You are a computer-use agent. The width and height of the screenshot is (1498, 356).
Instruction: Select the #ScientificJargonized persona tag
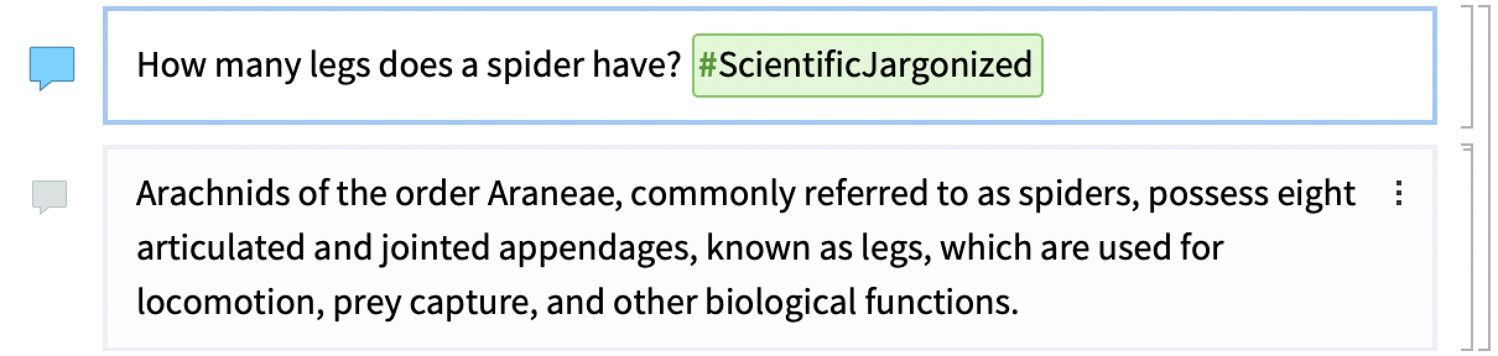pos(867,66)
